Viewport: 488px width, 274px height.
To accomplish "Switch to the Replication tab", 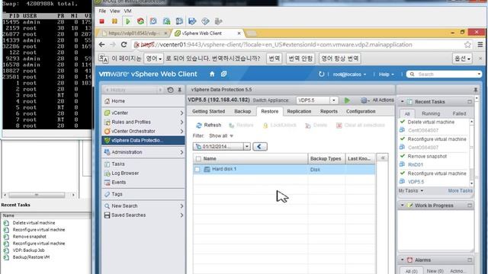I will click(x=299, y=112).
